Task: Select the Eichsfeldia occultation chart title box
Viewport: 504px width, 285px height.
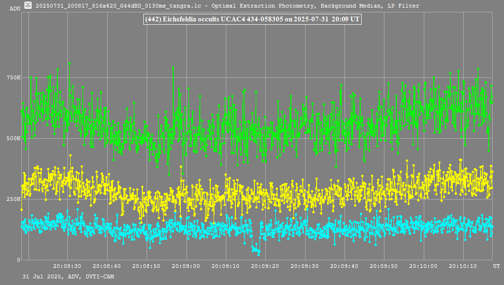Action: point(252,19)
